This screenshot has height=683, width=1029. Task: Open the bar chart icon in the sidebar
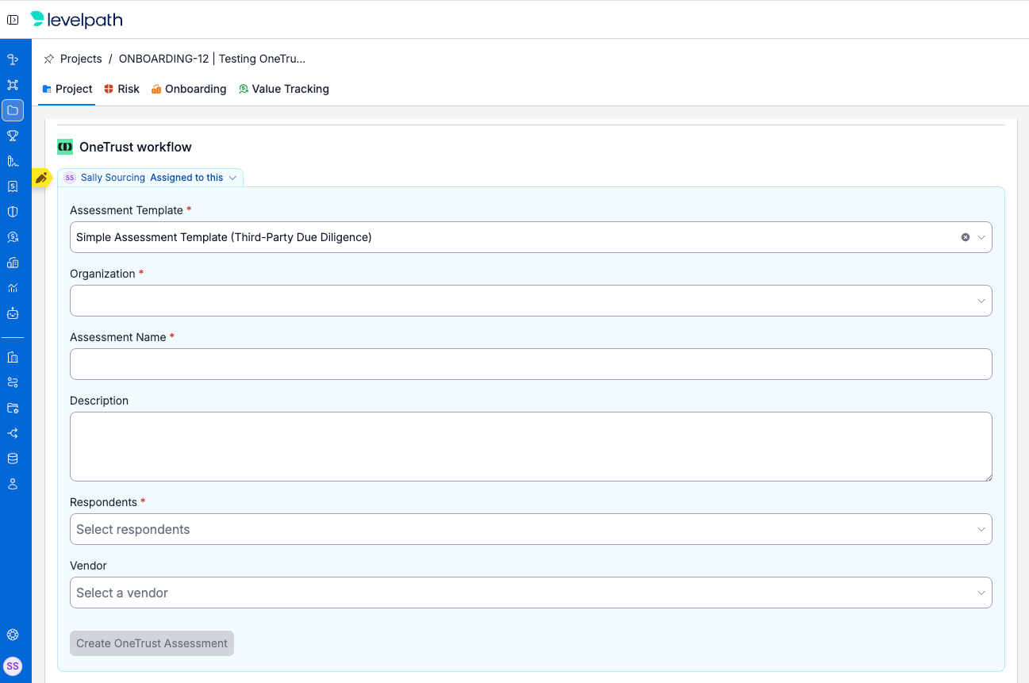[13, 288]
